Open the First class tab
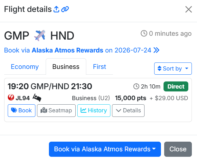Screen dimensions: 197x160 [99, 67]
